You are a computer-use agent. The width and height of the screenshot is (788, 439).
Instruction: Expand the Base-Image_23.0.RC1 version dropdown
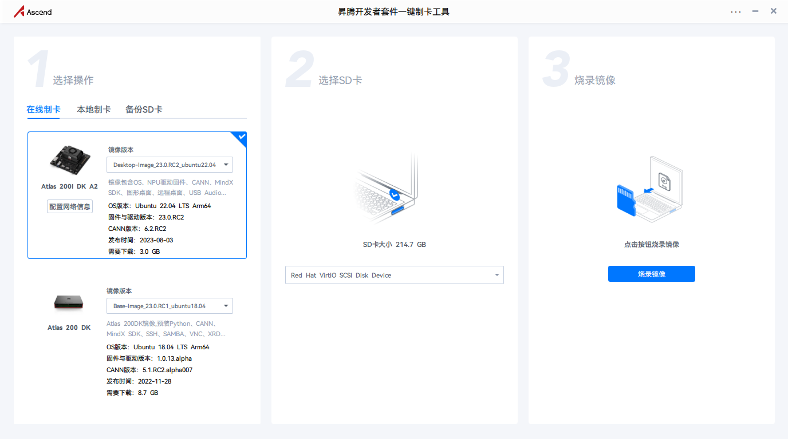click(x=170, y=306)
